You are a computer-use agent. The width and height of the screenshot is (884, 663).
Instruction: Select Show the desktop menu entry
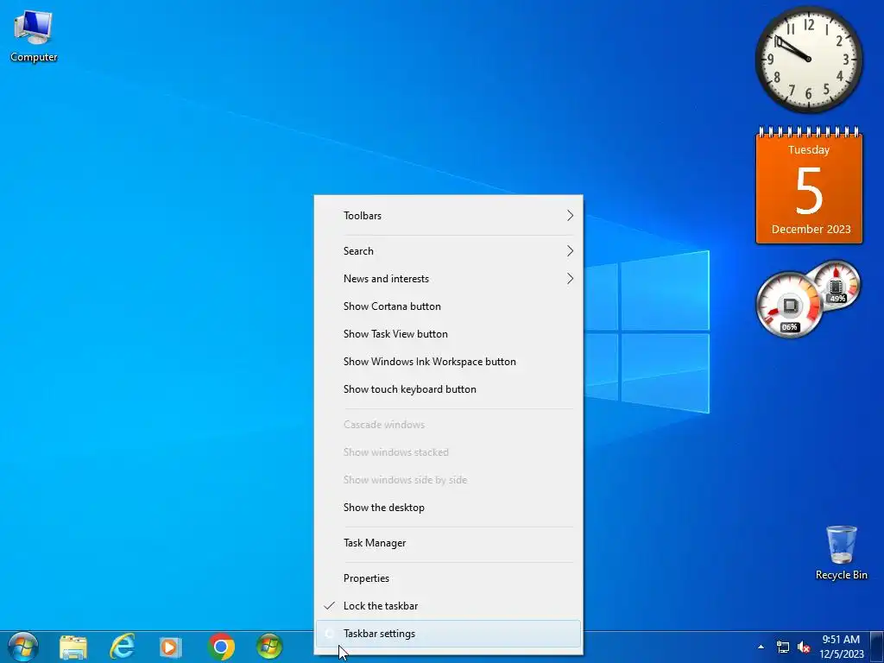[x=449, y=508]
